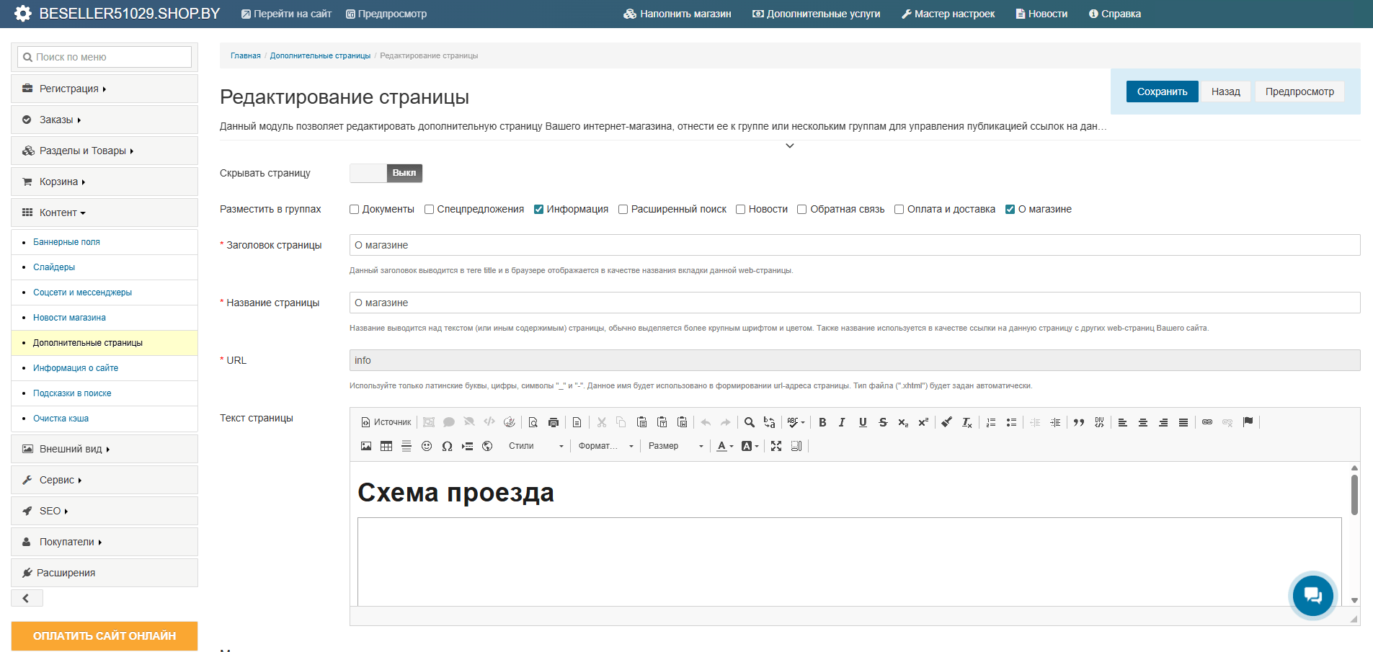
Task: Click the blockquote icon in the toolbar
Action: [1079, 422]
